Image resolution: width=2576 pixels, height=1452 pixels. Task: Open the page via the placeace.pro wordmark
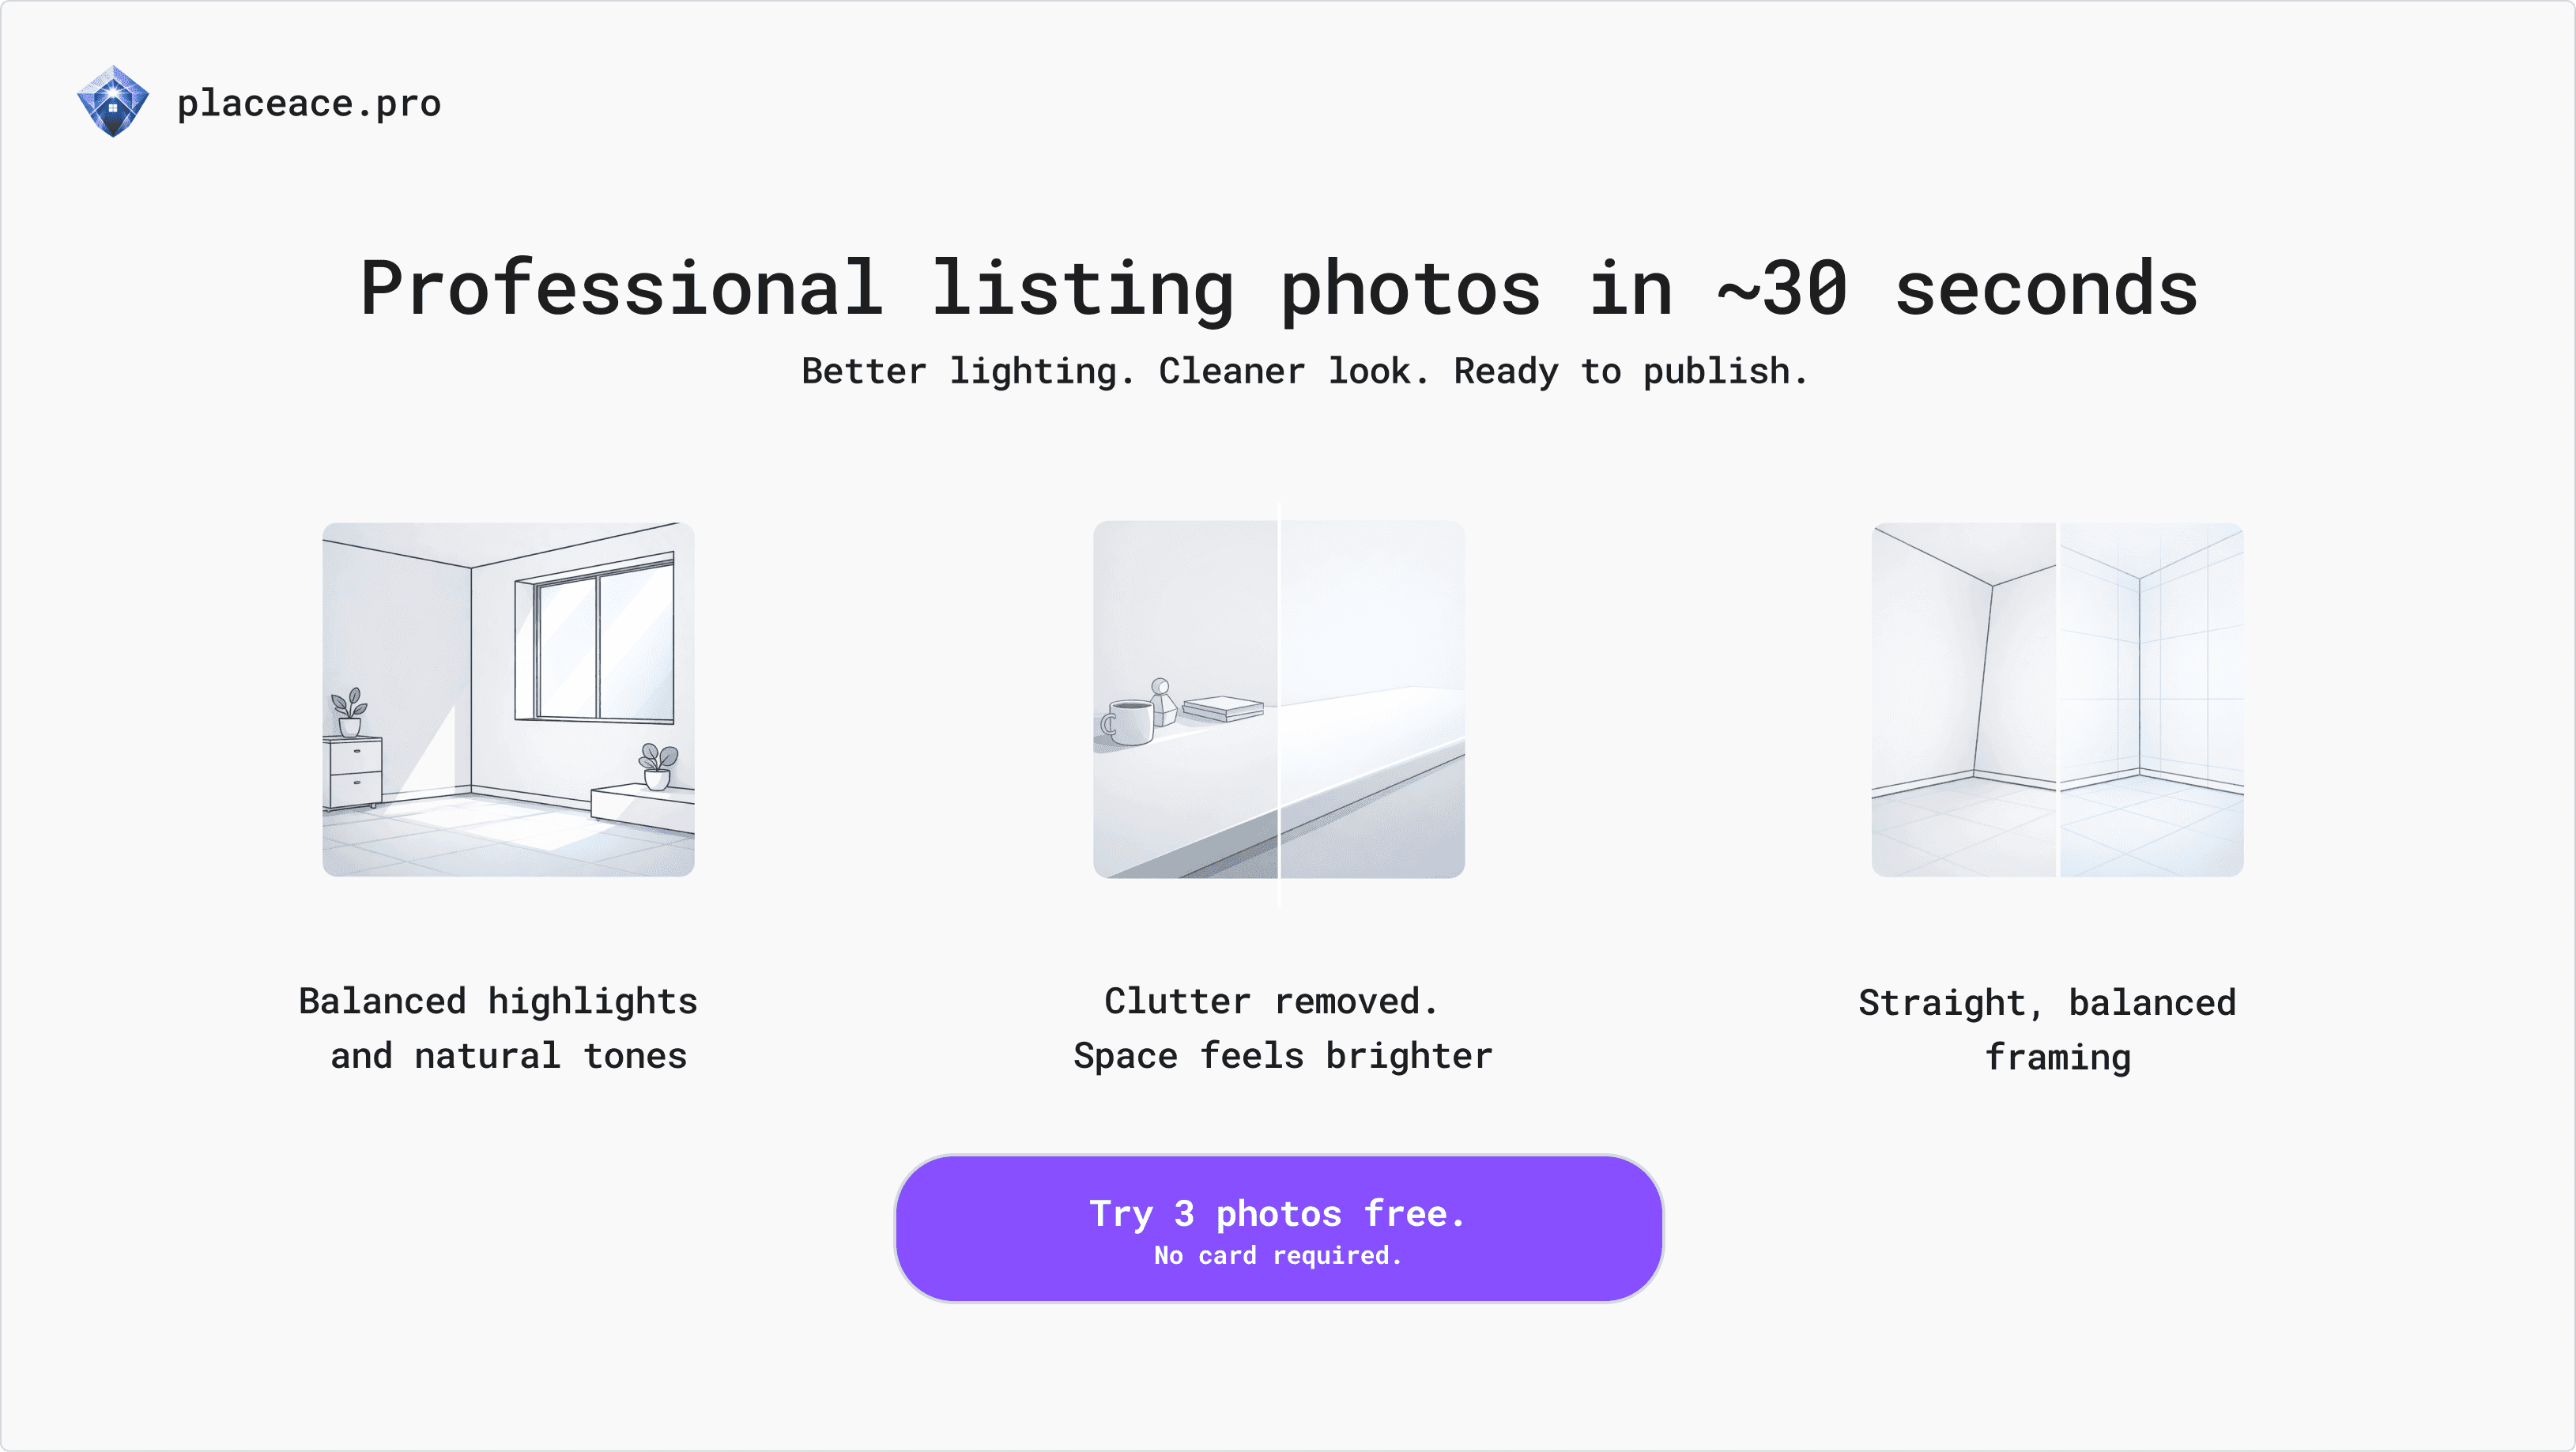[308, 103]
